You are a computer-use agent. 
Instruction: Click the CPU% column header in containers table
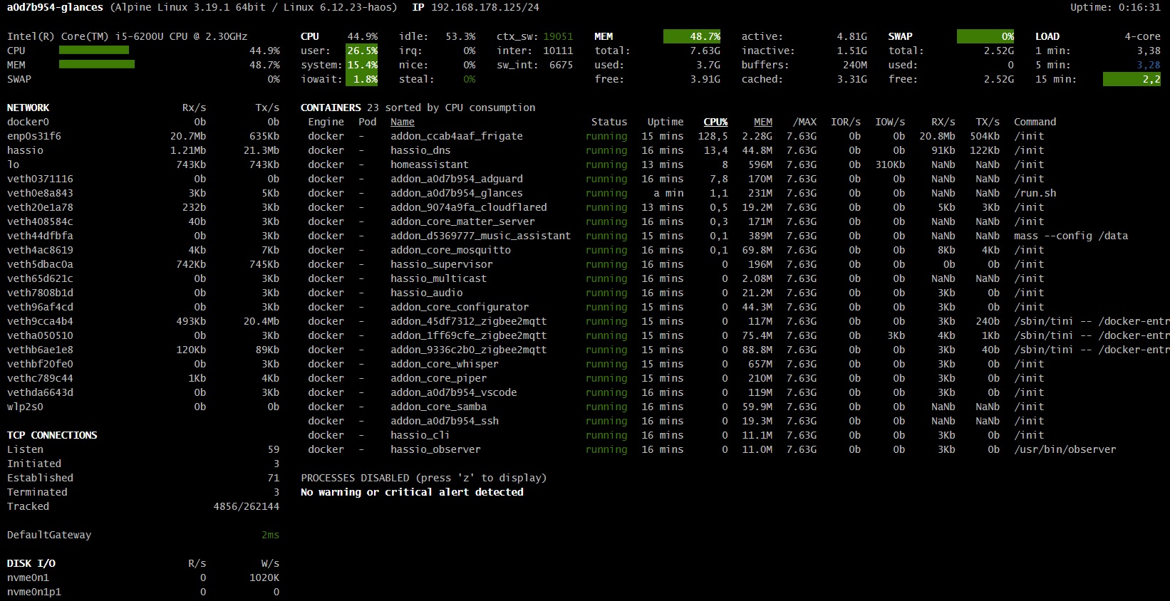click(715, 122)
